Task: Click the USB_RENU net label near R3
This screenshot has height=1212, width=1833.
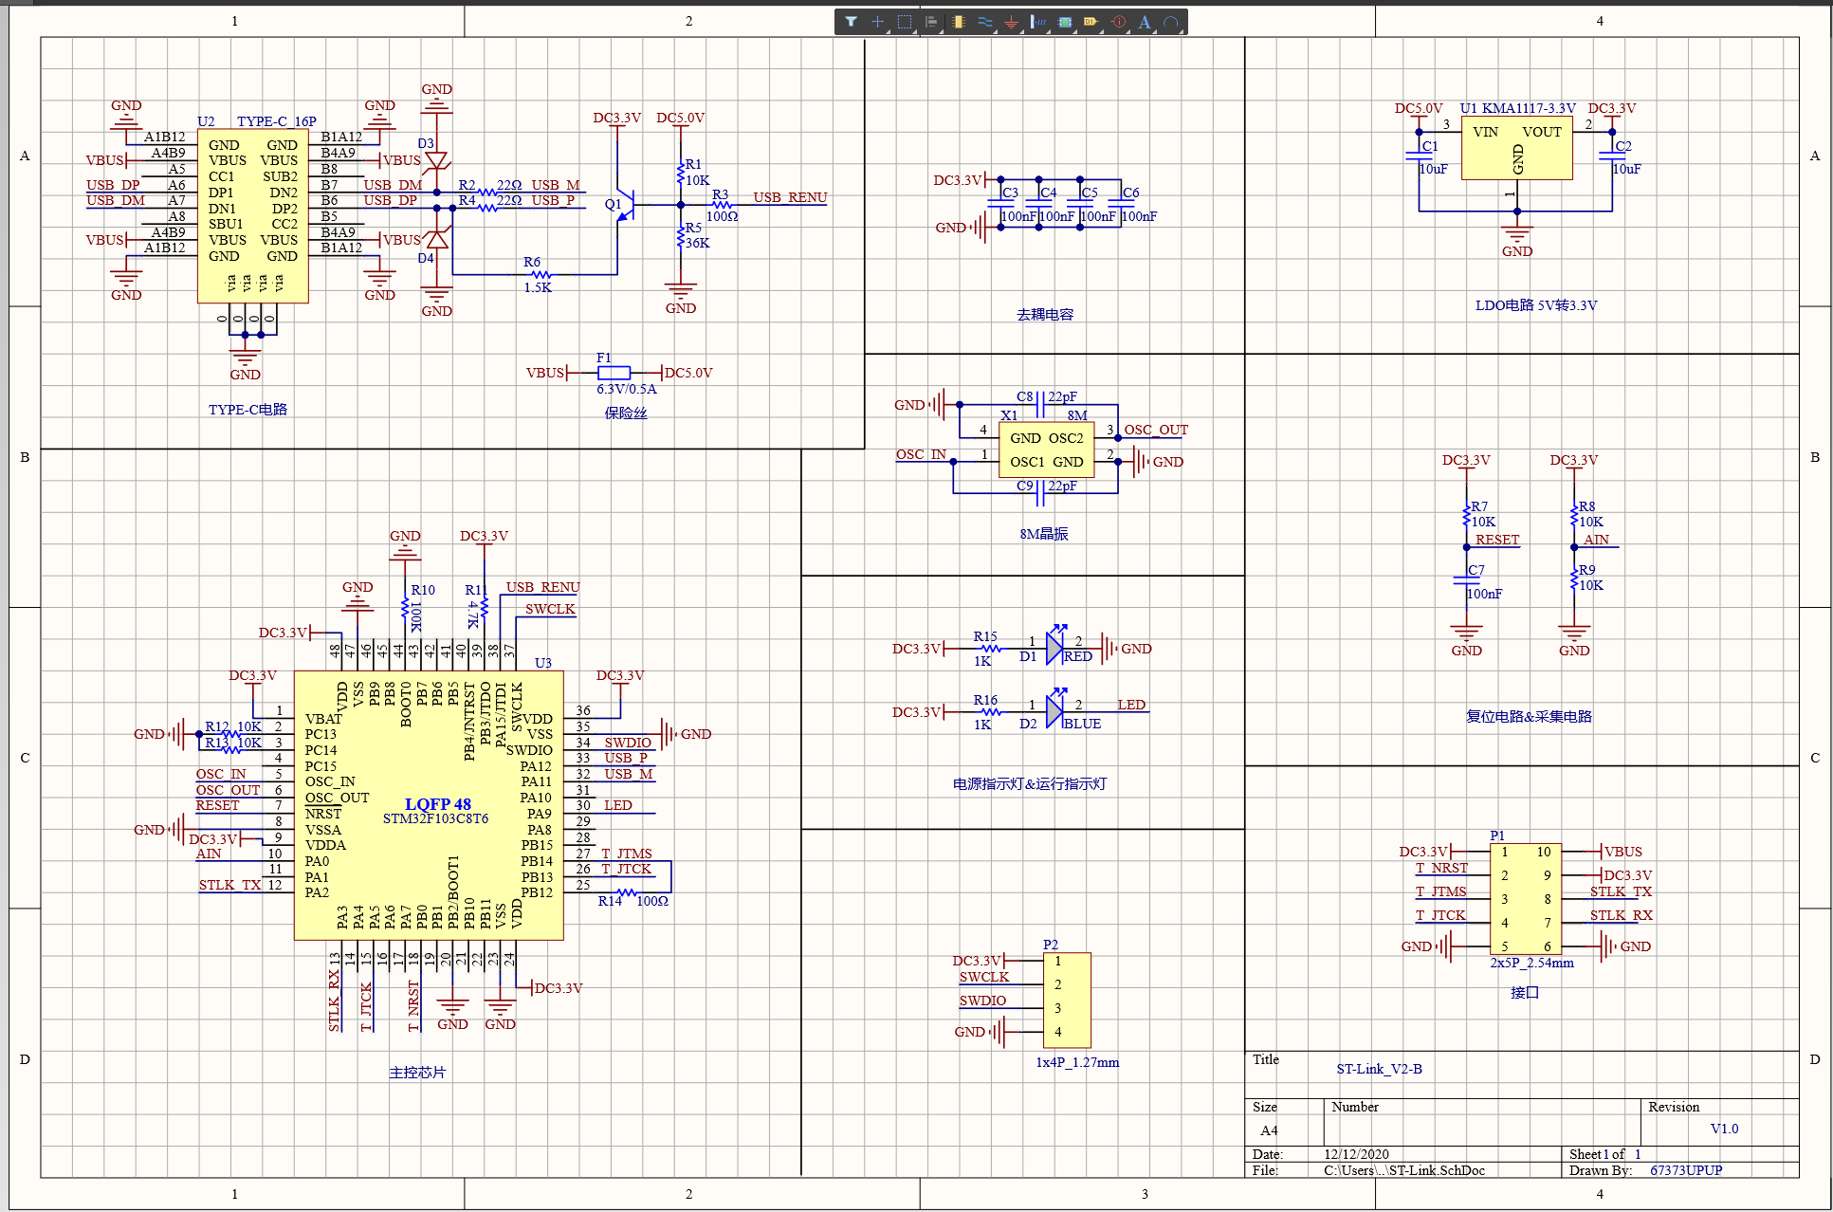Action: [x=790, y=197]
